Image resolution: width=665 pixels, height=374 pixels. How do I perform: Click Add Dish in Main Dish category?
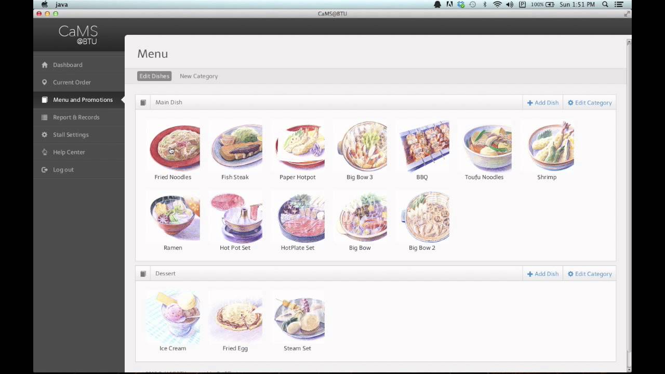pos(543,103)
